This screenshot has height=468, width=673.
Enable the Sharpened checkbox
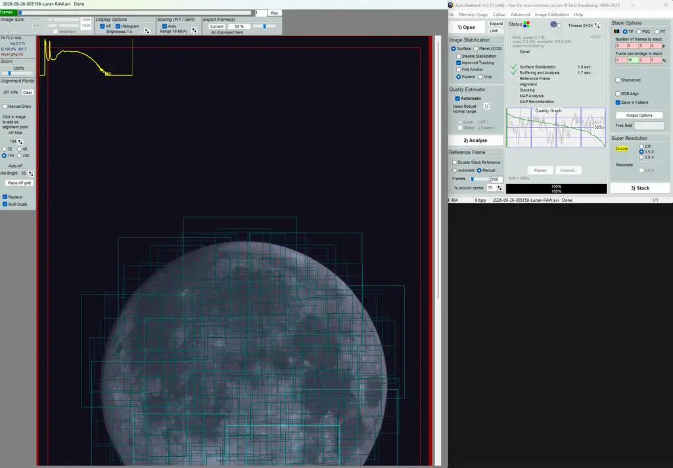click(618, 80)
